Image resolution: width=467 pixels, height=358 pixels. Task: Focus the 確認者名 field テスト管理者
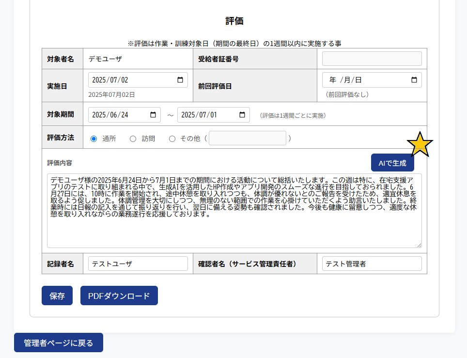coord(372,264)
